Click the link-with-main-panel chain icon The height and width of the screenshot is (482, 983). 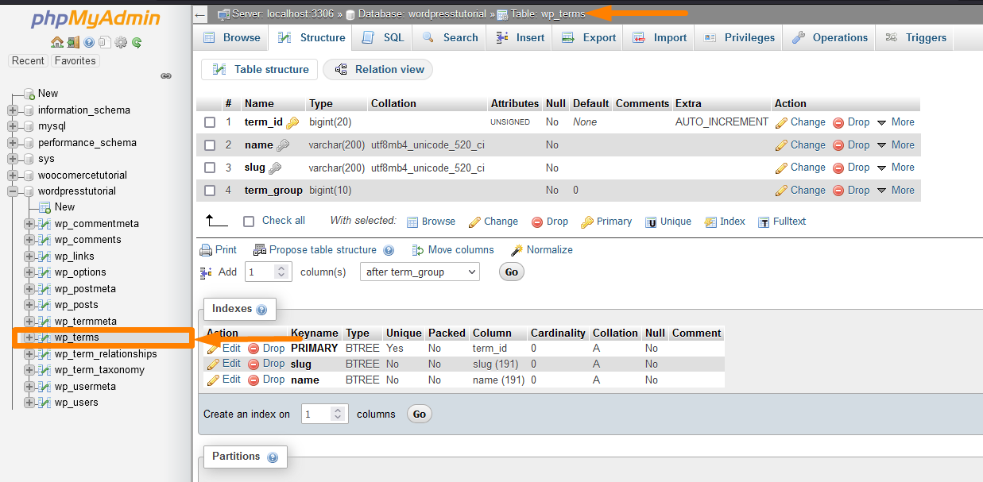(x=166, y=76)
